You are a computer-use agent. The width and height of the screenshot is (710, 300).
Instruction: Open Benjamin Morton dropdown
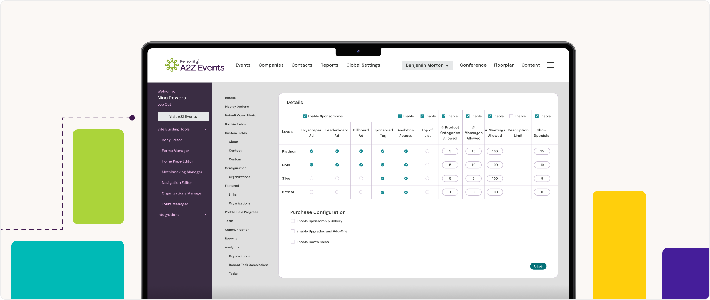[427, 65]
